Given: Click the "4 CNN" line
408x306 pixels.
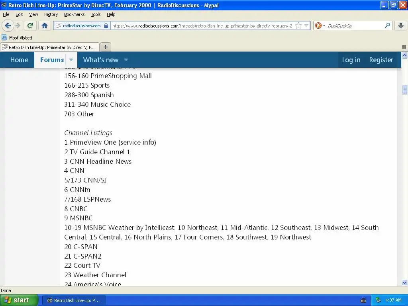Looking at the screenshot, I should (x=74, y=171).
